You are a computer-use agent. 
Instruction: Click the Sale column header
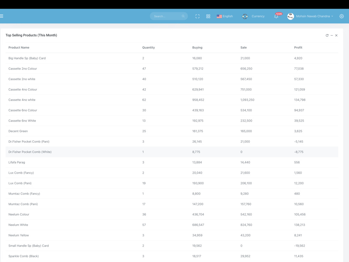point(244,48)
